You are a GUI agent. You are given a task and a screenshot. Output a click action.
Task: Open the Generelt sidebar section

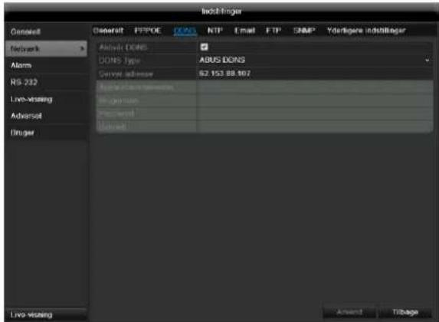tap(46, 31)
